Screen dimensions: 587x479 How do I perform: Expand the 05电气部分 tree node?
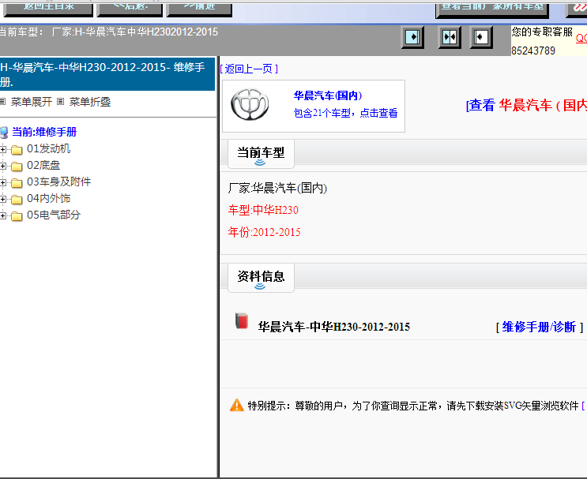pos(2,215)
